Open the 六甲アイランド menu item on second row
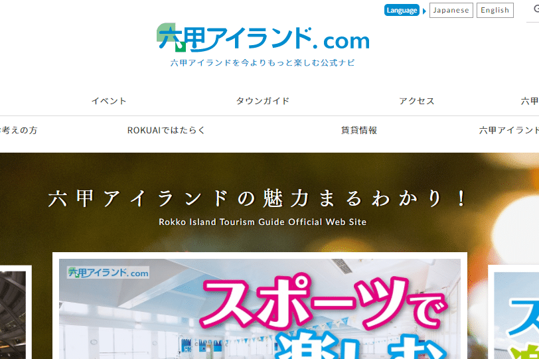Viewport: 539px width, 359px height. [x=509, y=130]
